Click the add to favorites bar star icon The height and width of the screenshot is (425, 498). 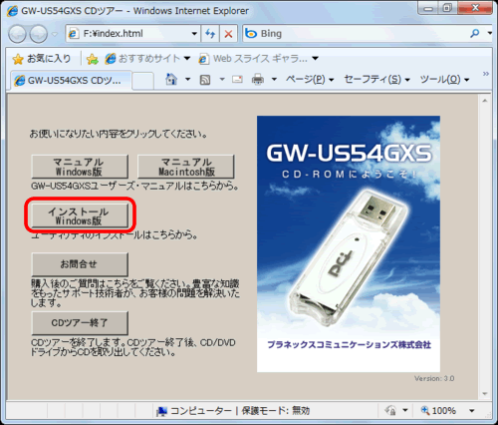(x=92, y=59)
